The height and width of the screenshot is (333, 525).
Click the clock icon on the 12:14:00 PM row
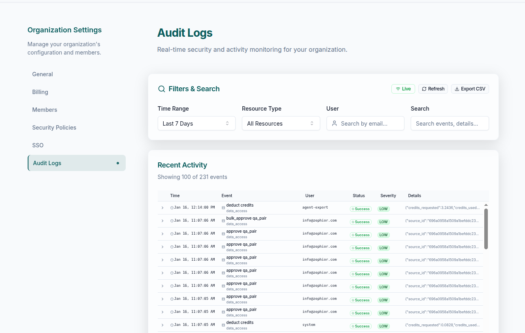(x=172, y=208)
